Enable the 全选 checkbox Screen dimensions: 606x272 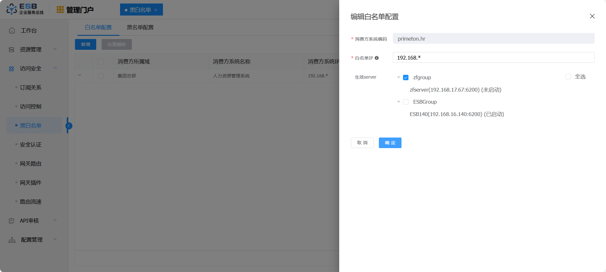click(568, 77)
